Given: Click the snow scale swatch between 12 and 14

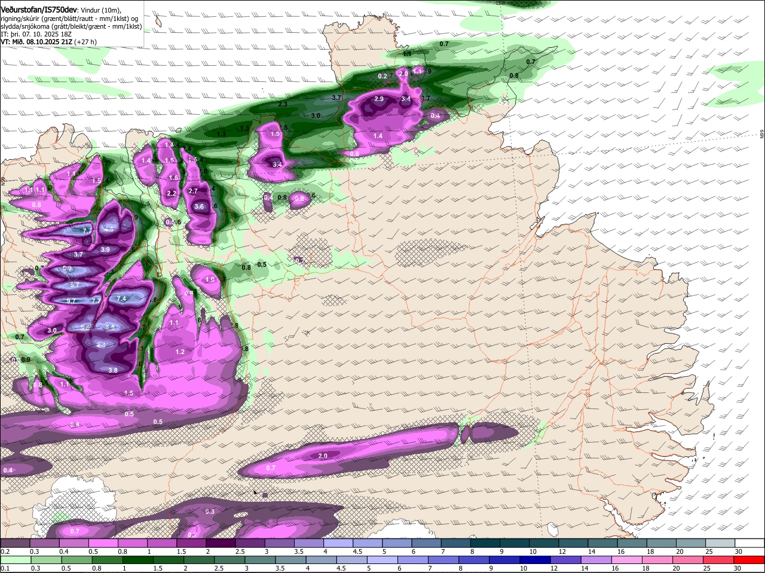Looking at the screenshot, I should point(574,543).
